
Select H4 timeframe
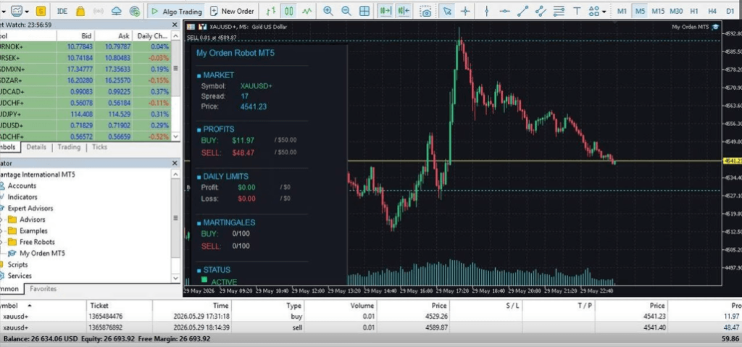coord(712,11)
